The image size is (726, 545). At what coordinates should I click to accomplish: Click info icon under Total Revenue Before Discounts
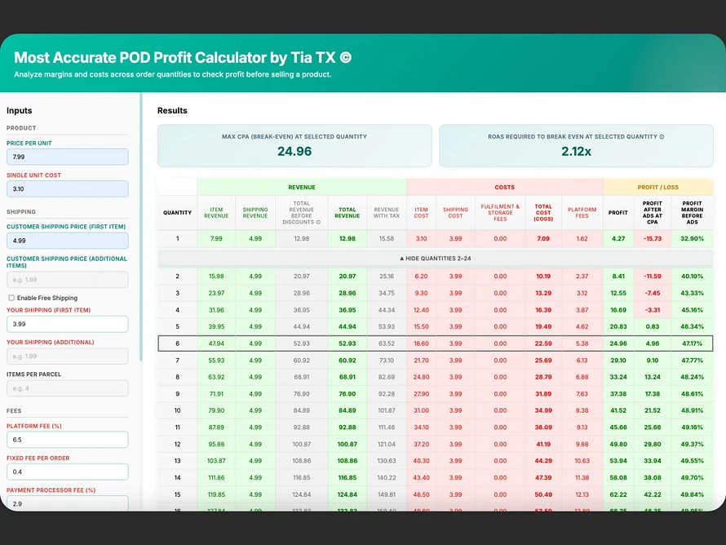click(x=318, y=222)
